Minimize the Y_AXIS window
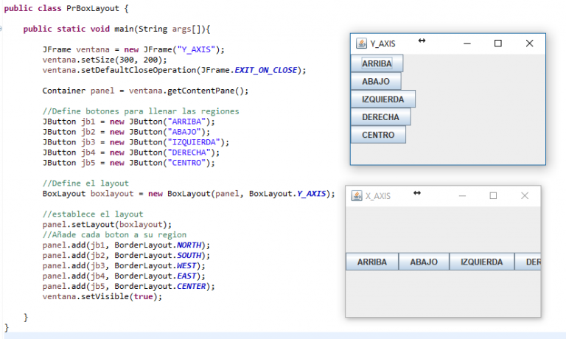Viewport: 566px width, 339px height. coord(467,44)
